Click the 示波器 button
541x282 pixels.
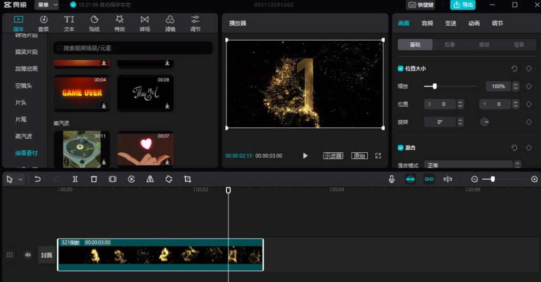(333, 156)
